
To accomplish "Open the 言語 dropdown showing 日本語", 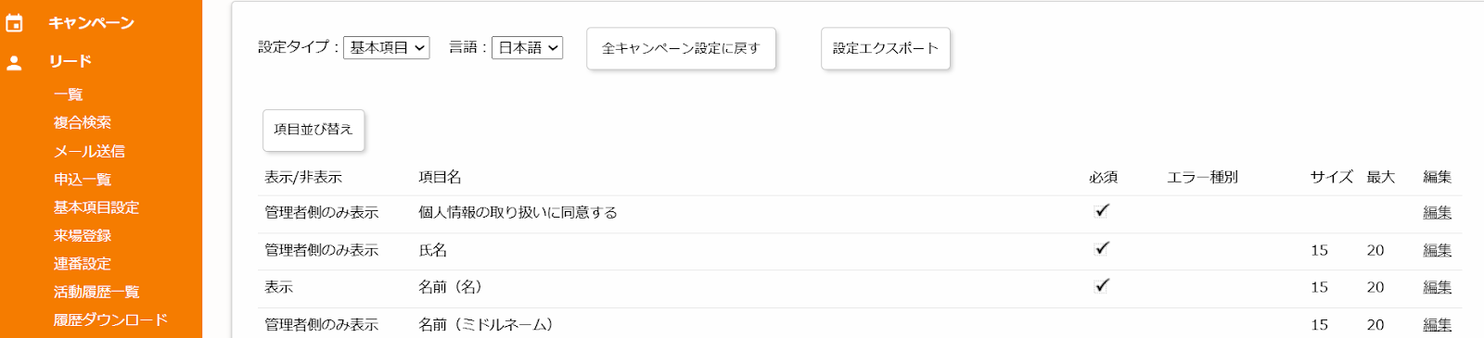I will coord(528,47).
